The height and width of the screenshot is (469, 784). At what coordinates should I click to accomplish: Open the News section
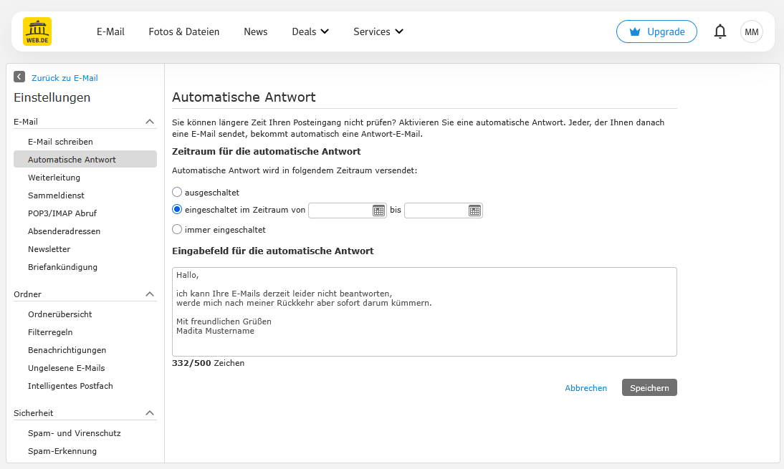255,32
